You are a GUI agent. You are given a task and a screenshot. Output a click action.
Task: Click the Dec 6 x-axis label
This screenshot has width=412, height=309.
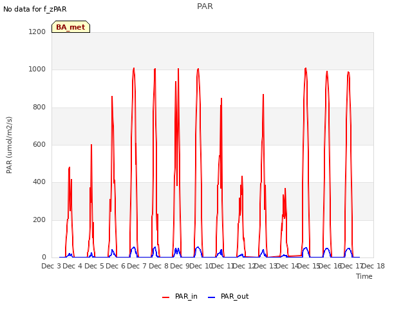tap(115, 266)
